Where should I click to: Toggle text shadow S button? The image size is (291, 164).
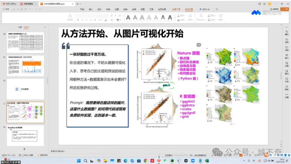point(95,20)
